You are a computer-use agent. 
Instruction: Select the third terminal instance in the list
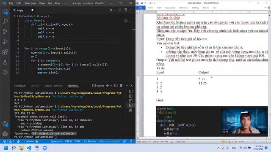pyautogui.click(x=131, y=101)
